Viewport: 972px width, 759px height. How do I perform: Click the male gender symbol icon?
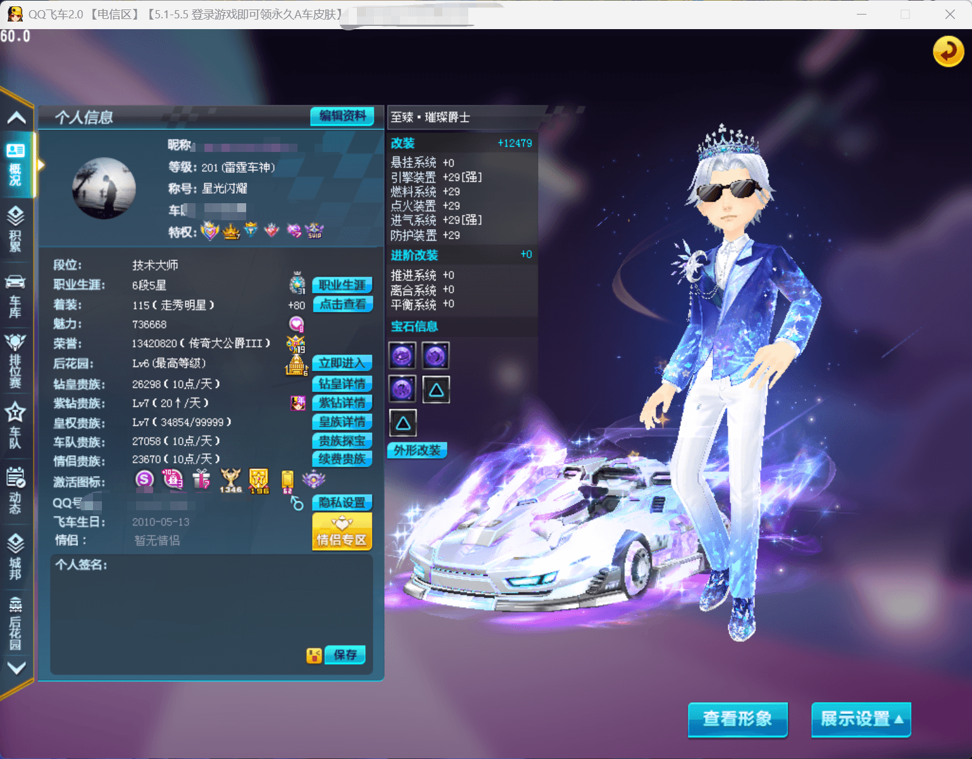[x=297, y=503]
